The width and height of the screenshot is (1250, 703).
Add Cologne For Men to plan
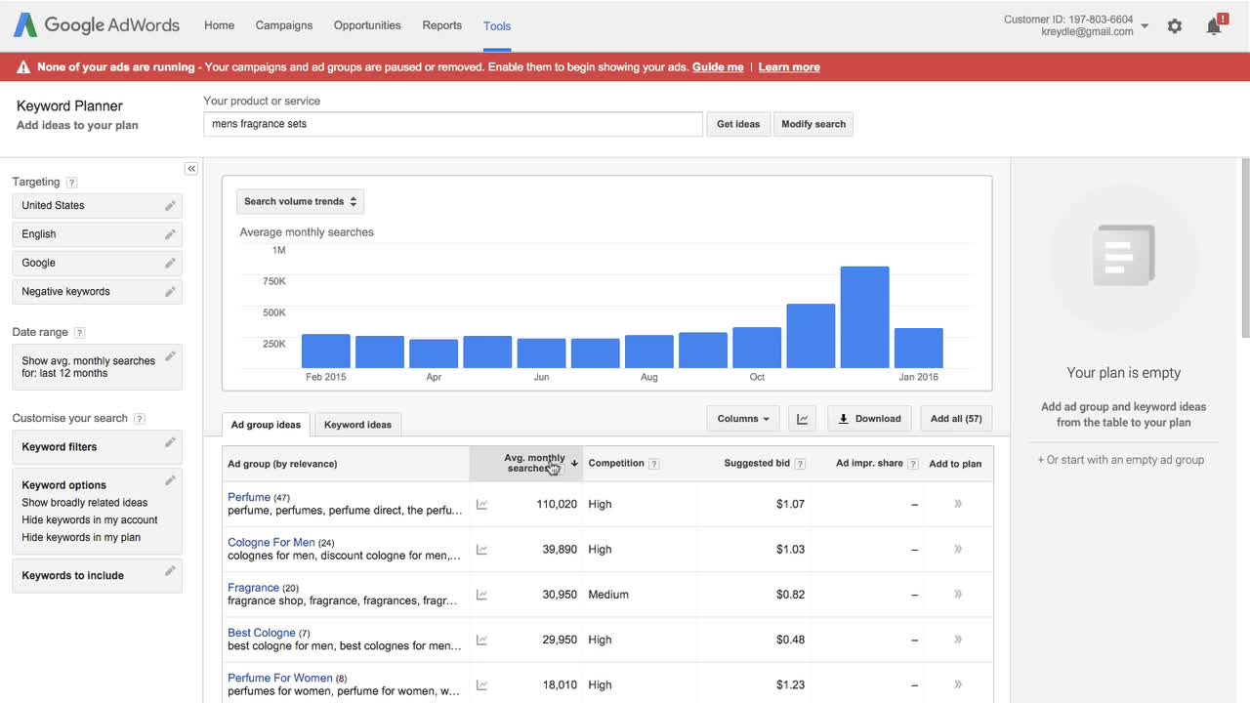(958, 549)
